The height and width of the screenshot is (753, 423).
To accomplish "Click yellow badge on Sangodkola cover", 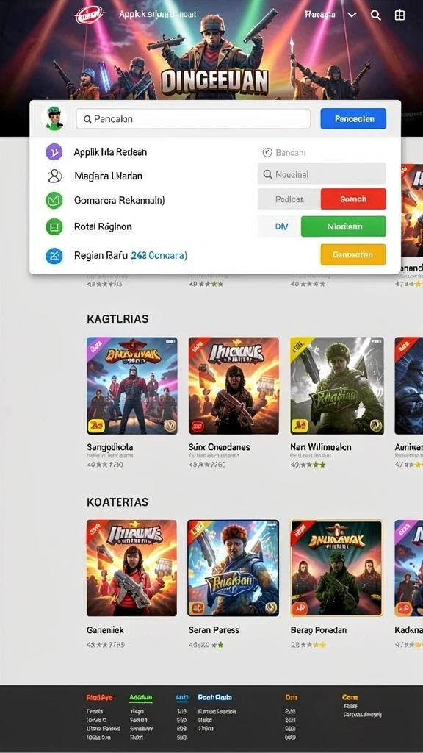I will click(x=96, y=425).
